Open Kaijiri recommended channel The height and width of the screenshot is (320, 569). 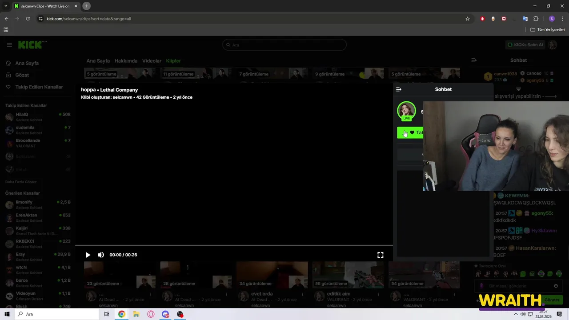coord(38,231)
